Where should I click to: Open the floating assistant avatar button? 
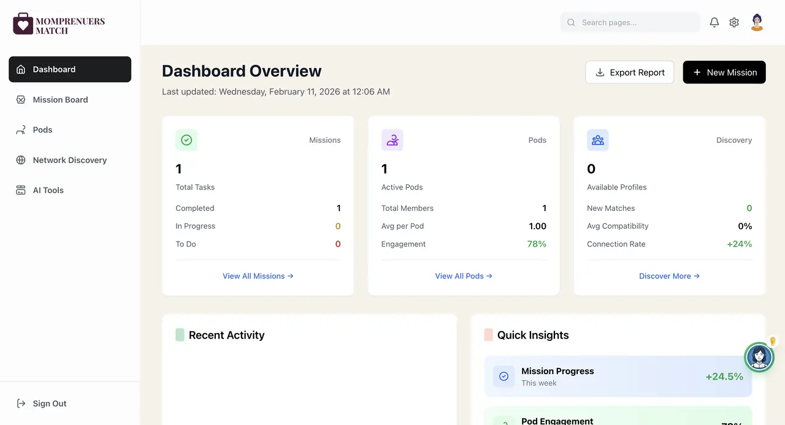[x=759, y=356]
